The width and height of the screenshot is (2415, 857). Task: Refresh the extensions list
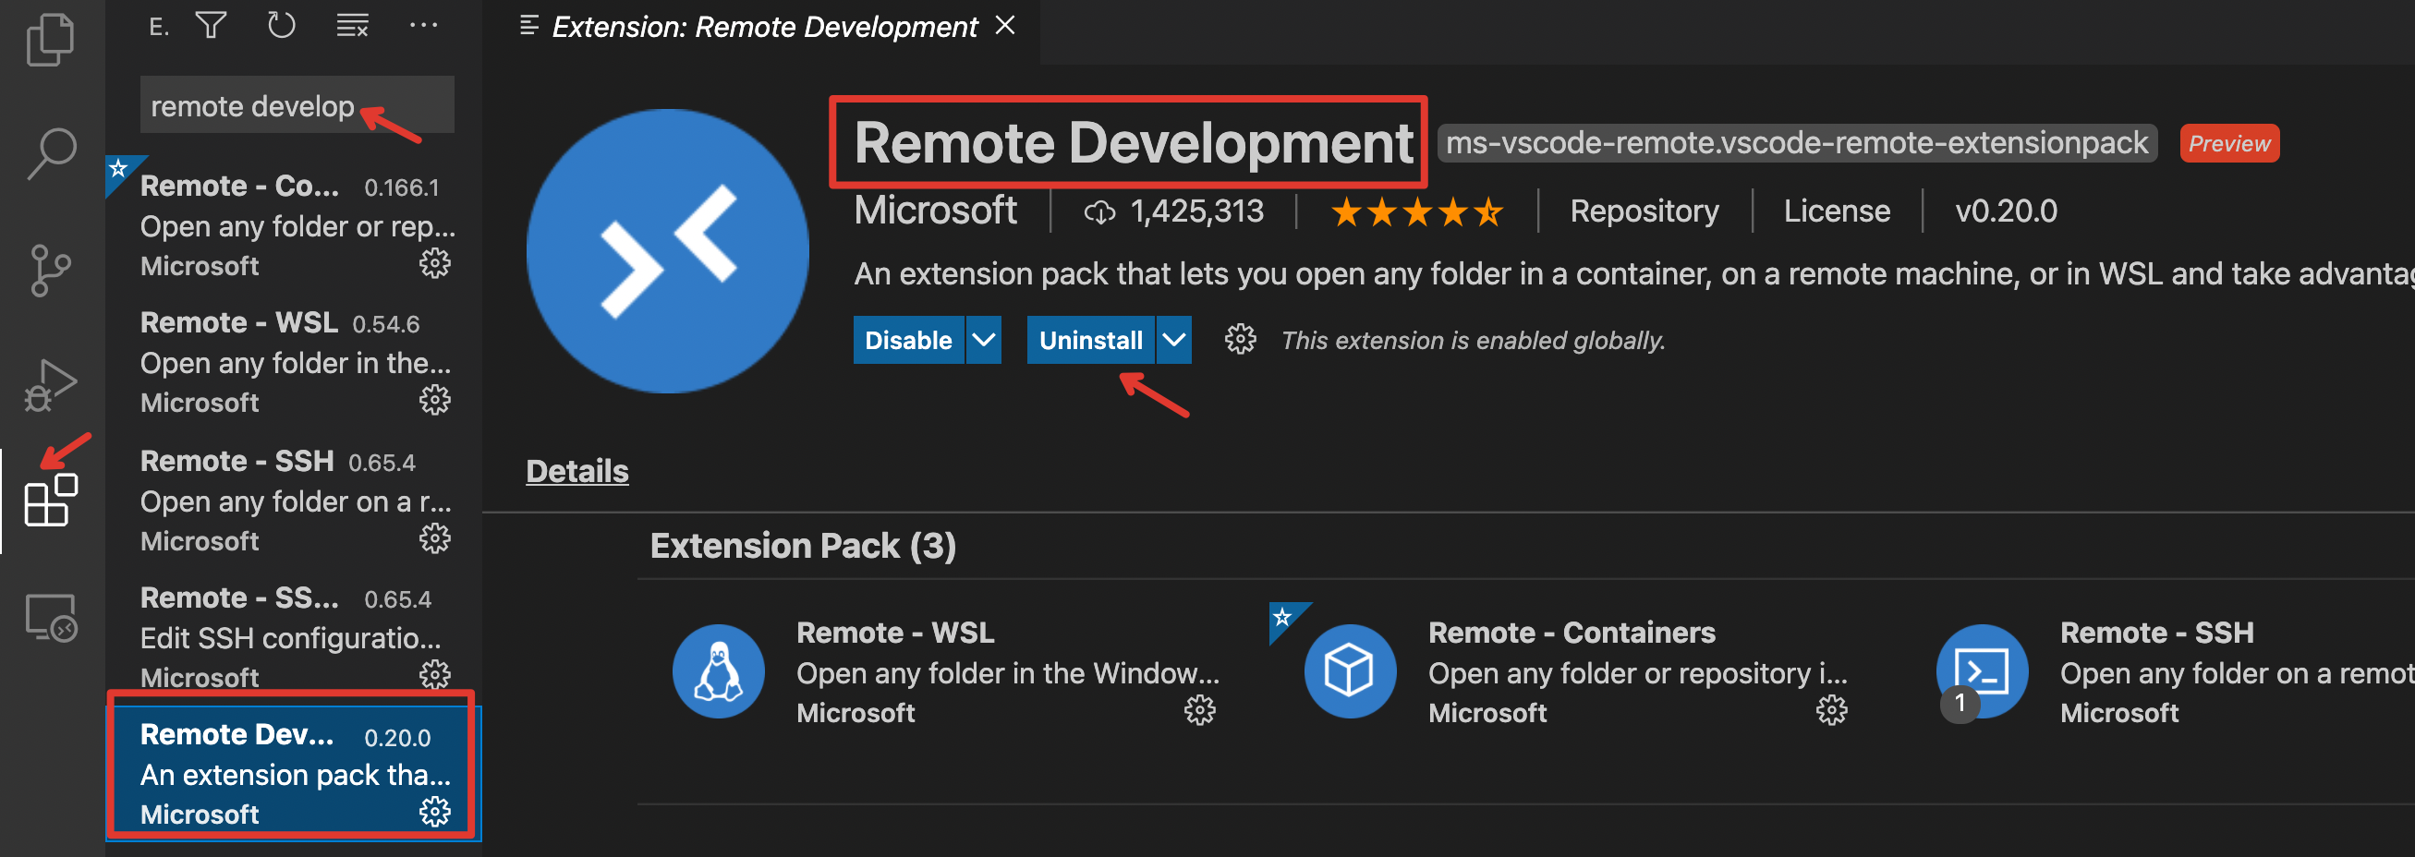click(281, 25)
